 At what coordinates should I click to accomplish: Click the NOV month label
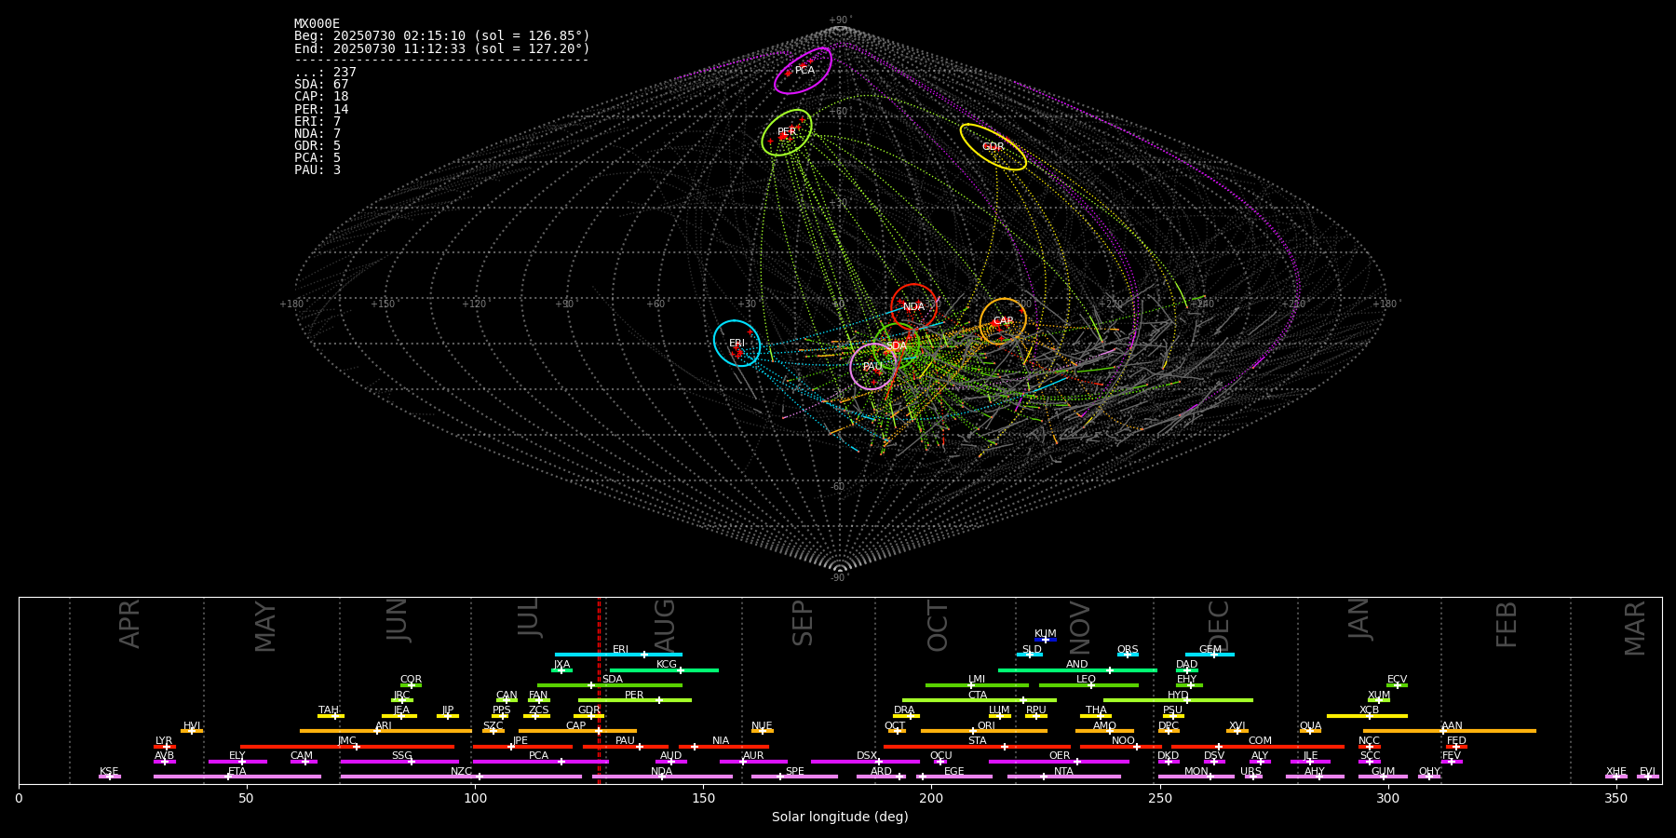[1080, 627]
